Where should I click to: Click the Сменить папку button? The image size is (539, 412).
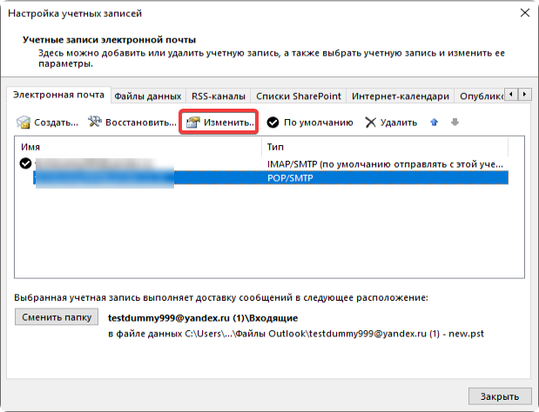point(56,317)
